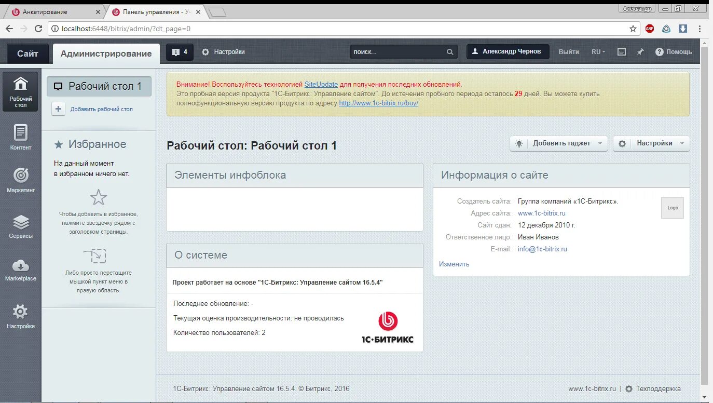The width and height of the screenshot is (713, 403).
Task: Click the plus icon for adding desktop
Action: click(59, 109)
